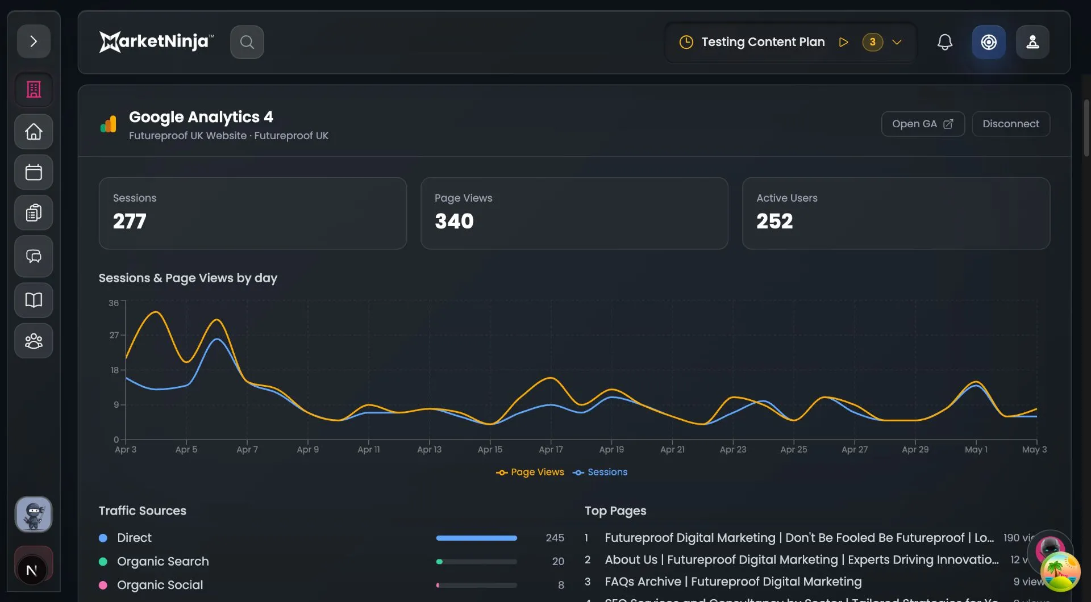
Task: Open top page 'Futureproof Digital Marketing | Don't Be Fooled'
Action: pyautogui.click(x=799, y=538)
